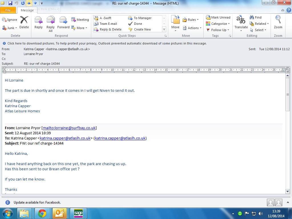Click the vertical scrollbar thumb
This screenshot has height=219, width=292.
[x=287, y=95]
